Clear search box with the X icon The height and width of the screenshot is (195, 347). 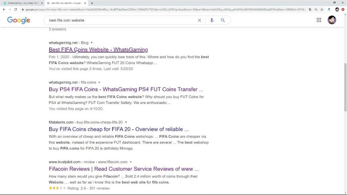coord(200,20)
